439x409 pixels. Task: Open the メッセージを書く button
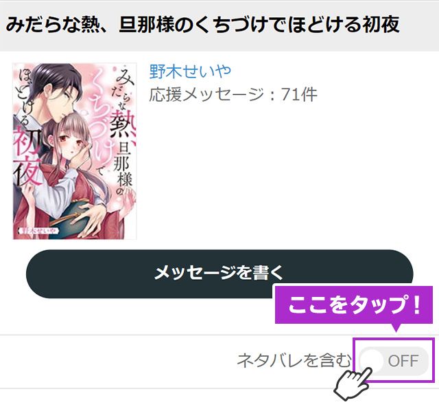[219, 274]
